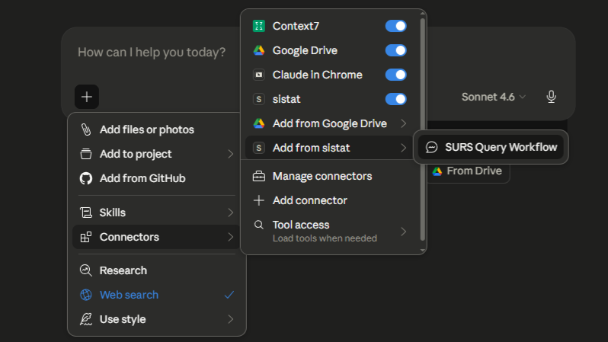Click the Drive logo in Add from Google Drive
The width and height of the screenshot is (608, 342).
[x=258, y=123]
